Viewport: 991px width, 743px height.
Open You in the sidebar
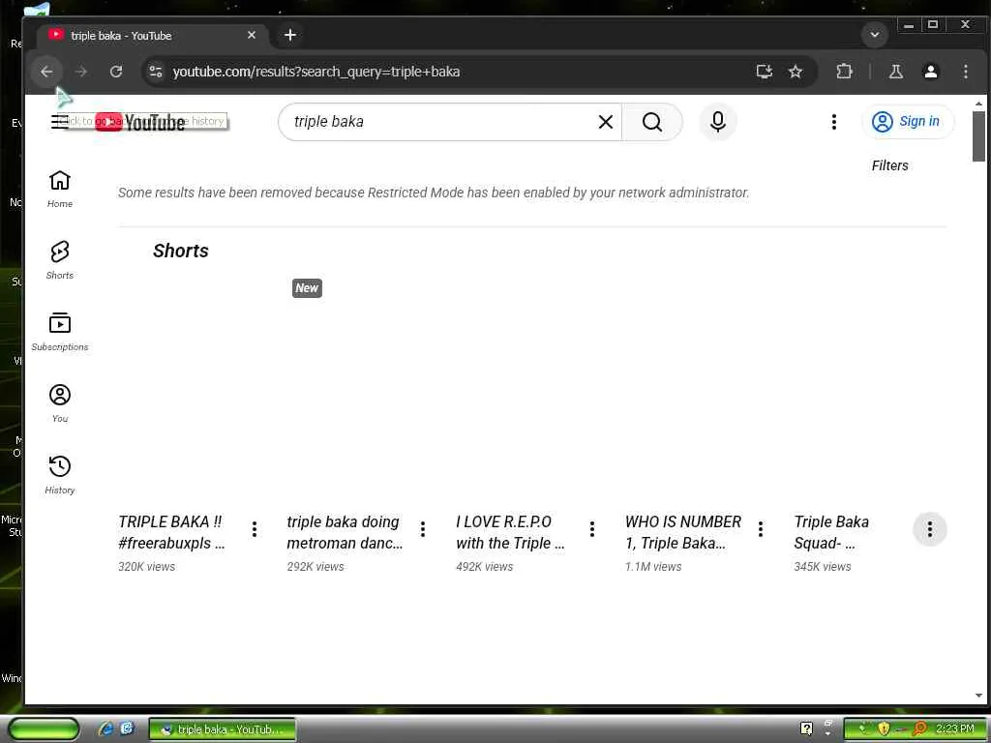click(60, 403)
